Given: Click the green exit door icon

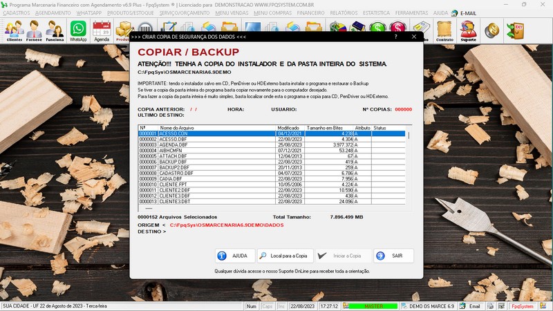Looking at the screenshot, I should pyautogui.click(x=515, y=30).
